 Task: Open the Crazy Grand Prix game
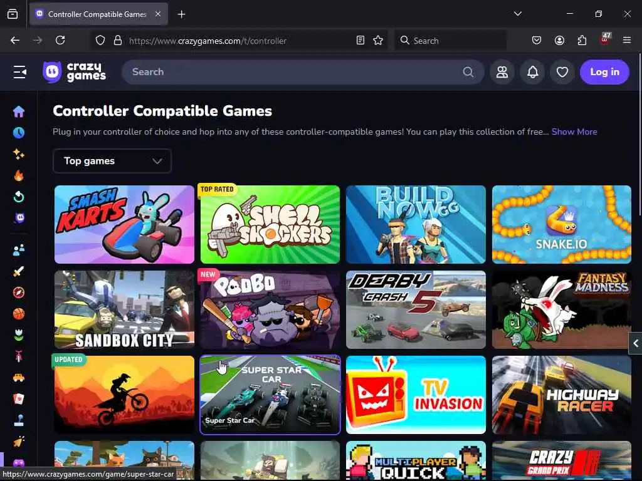[562, 461]
